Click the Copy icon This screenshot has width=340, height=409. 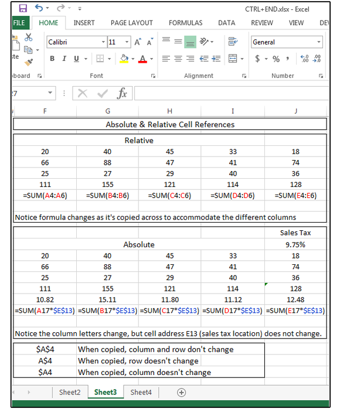pyautogui.click(x=28, y=50)
